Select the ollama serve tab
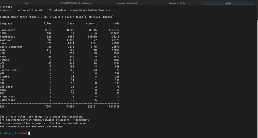 click(x=177, y=3)
